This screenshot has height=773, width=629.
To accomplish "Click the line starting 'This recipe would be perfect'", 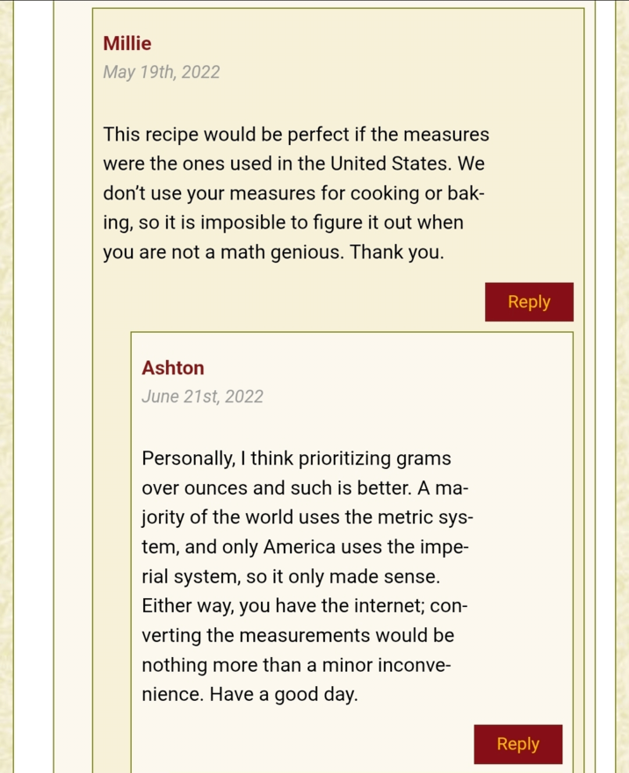I will 296,134.
